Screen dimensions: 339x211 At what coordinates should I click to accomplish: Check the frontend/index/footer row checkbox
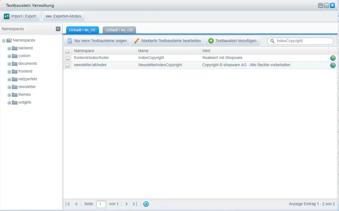(68, 58)
